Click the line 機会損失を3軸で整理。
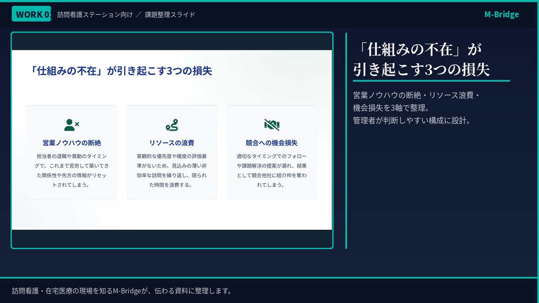Image resolution: width=539 pixels, height=303 pixels. click(x=391, y=108)
